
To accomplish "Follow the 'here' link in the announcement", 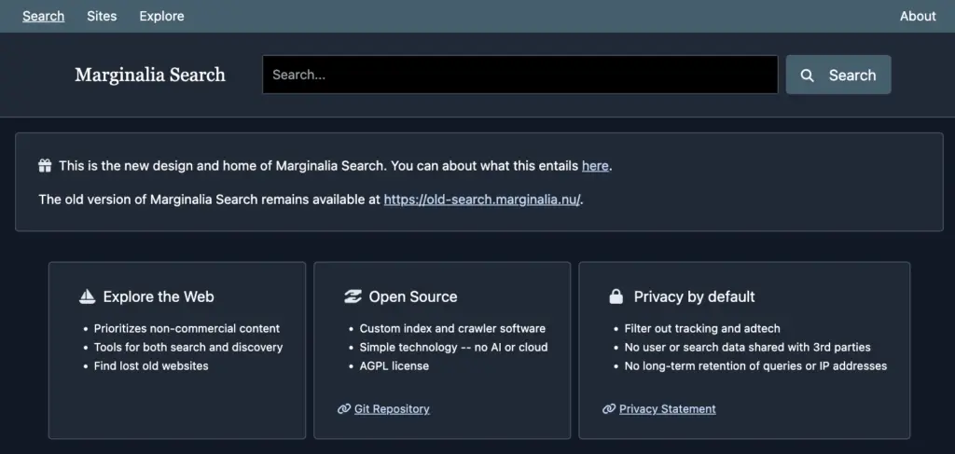I will [x=595, y=166].
